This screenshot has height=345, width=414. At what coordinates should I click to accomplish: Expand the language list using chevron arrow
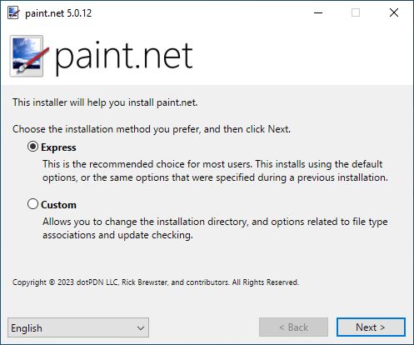coord(141,328)
